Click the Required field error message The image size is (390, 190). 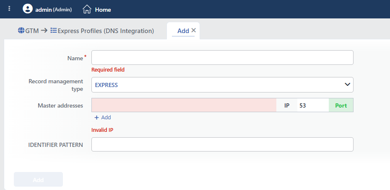tap(108, 70)
